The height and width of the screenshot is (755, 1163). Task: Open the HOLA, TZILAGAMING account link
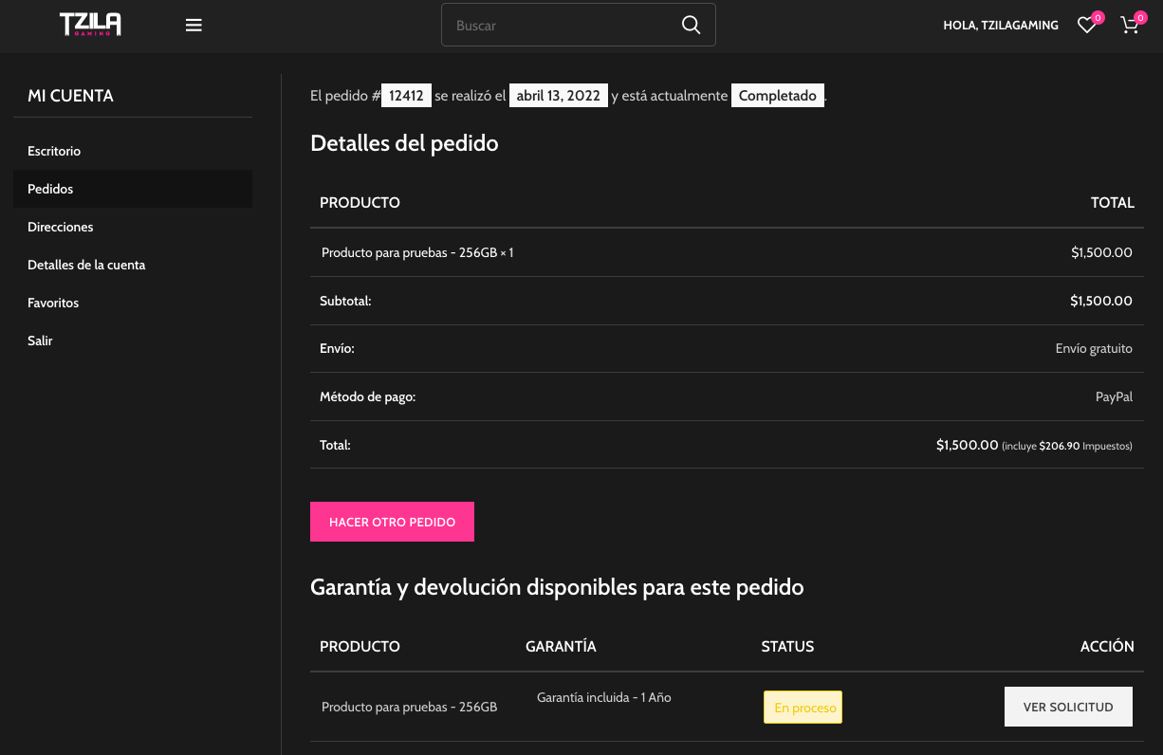(1000, 26)
